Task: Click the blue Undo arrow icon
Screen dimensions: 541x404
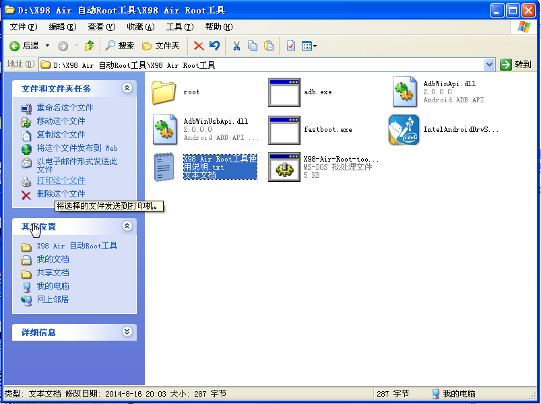Action: pos(214,46)
